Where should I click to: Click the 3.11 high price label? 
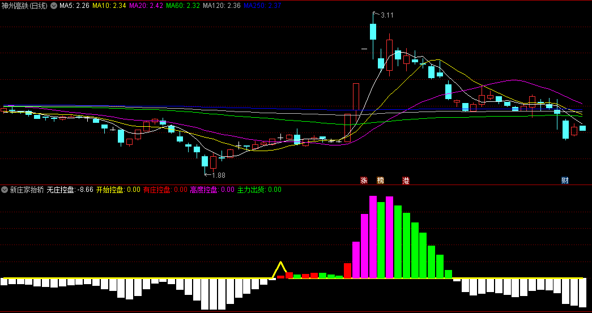[x=387, y=15]
